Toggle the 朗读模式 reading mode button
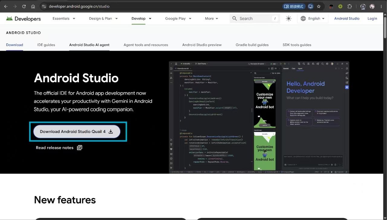Image resolution: width=387 pixels, height=220 pixels. pyautogui.click(x=294, y=6)
